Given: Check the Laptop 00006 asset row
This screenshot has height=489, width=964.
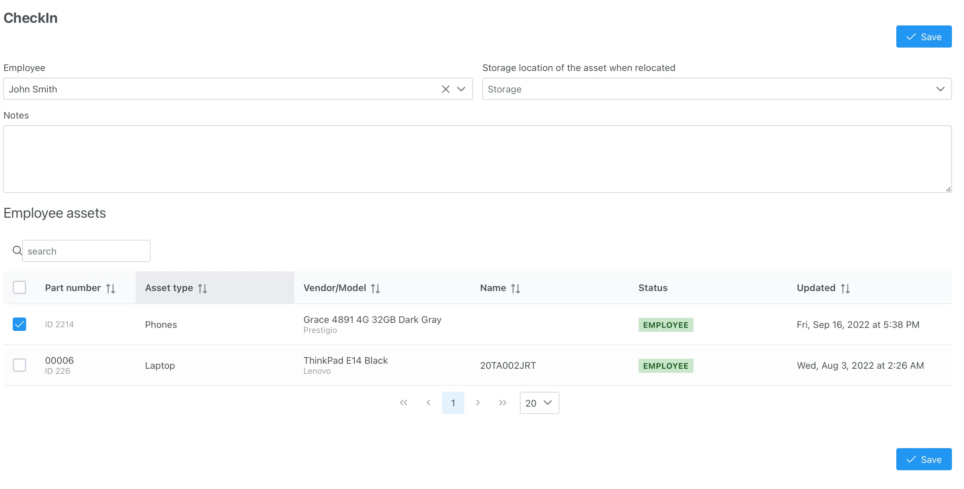Looking at the screenshot, I should point(19,365).
